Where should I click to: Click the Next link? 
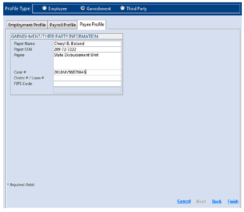click(x=201, y=201)
